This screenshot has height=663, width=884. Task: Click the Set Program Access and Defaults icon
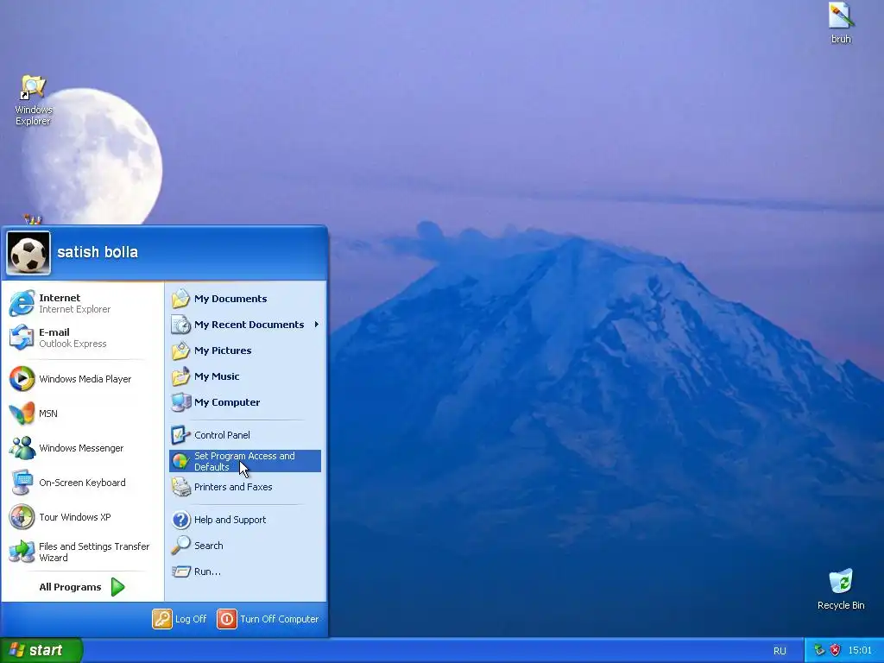point(181,461)
